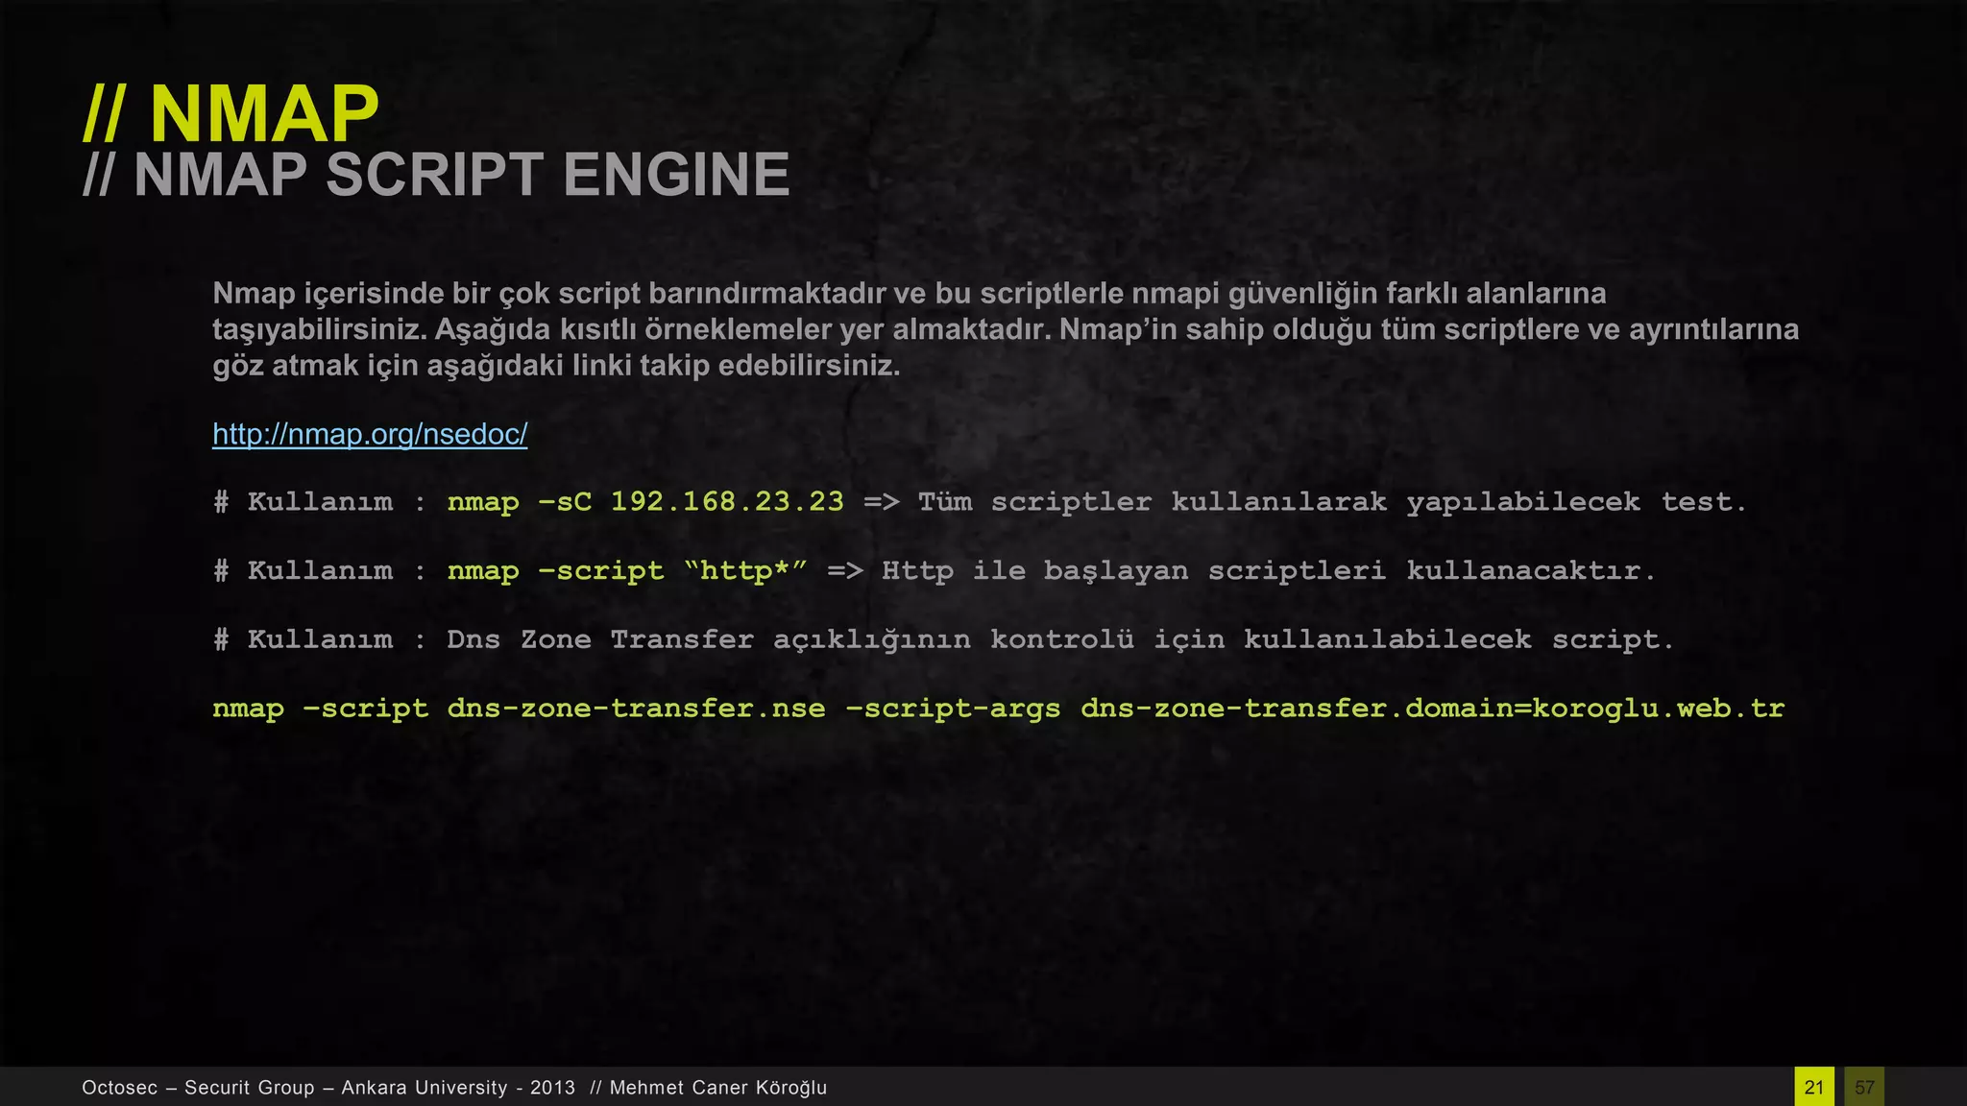Click the 'Dns Zone Transfer açıklığının' usage line
Viewport: 1967px width, 1106px height.
coord(944,640)
